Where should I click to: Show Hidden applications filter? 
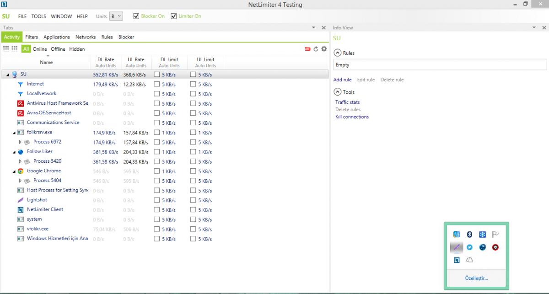coord(77,49)
